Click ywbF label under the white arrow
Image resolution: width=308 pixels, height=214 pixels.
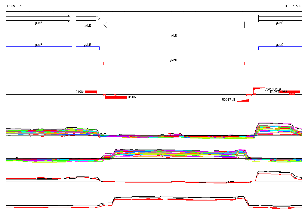38,23
